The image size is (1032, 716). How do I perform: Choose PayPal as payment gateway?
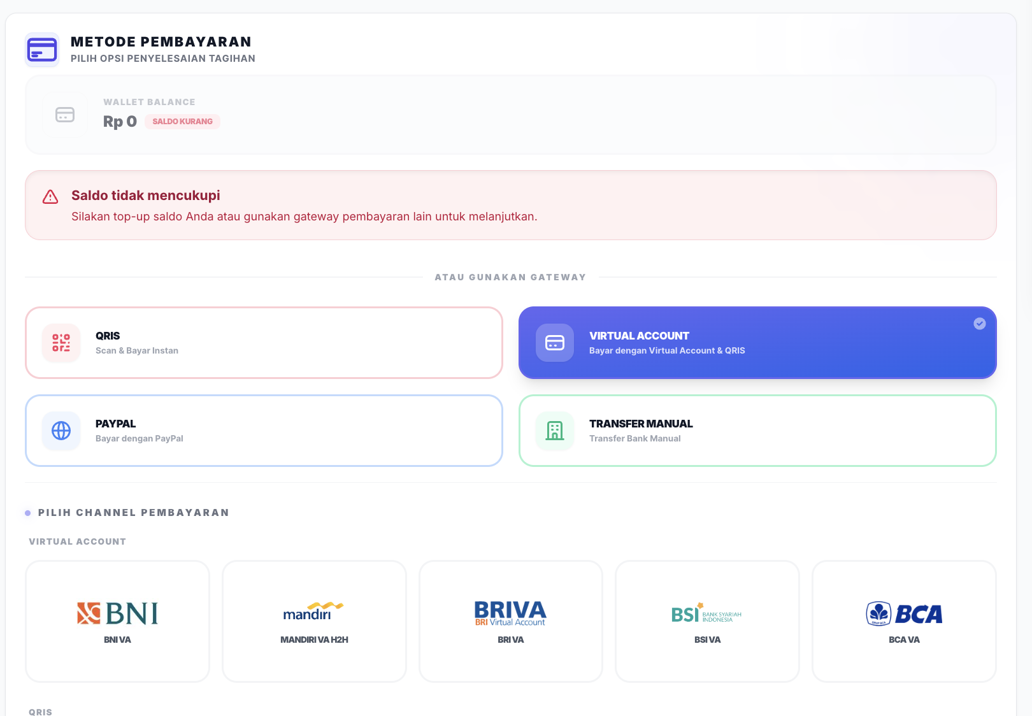(264, 431)
